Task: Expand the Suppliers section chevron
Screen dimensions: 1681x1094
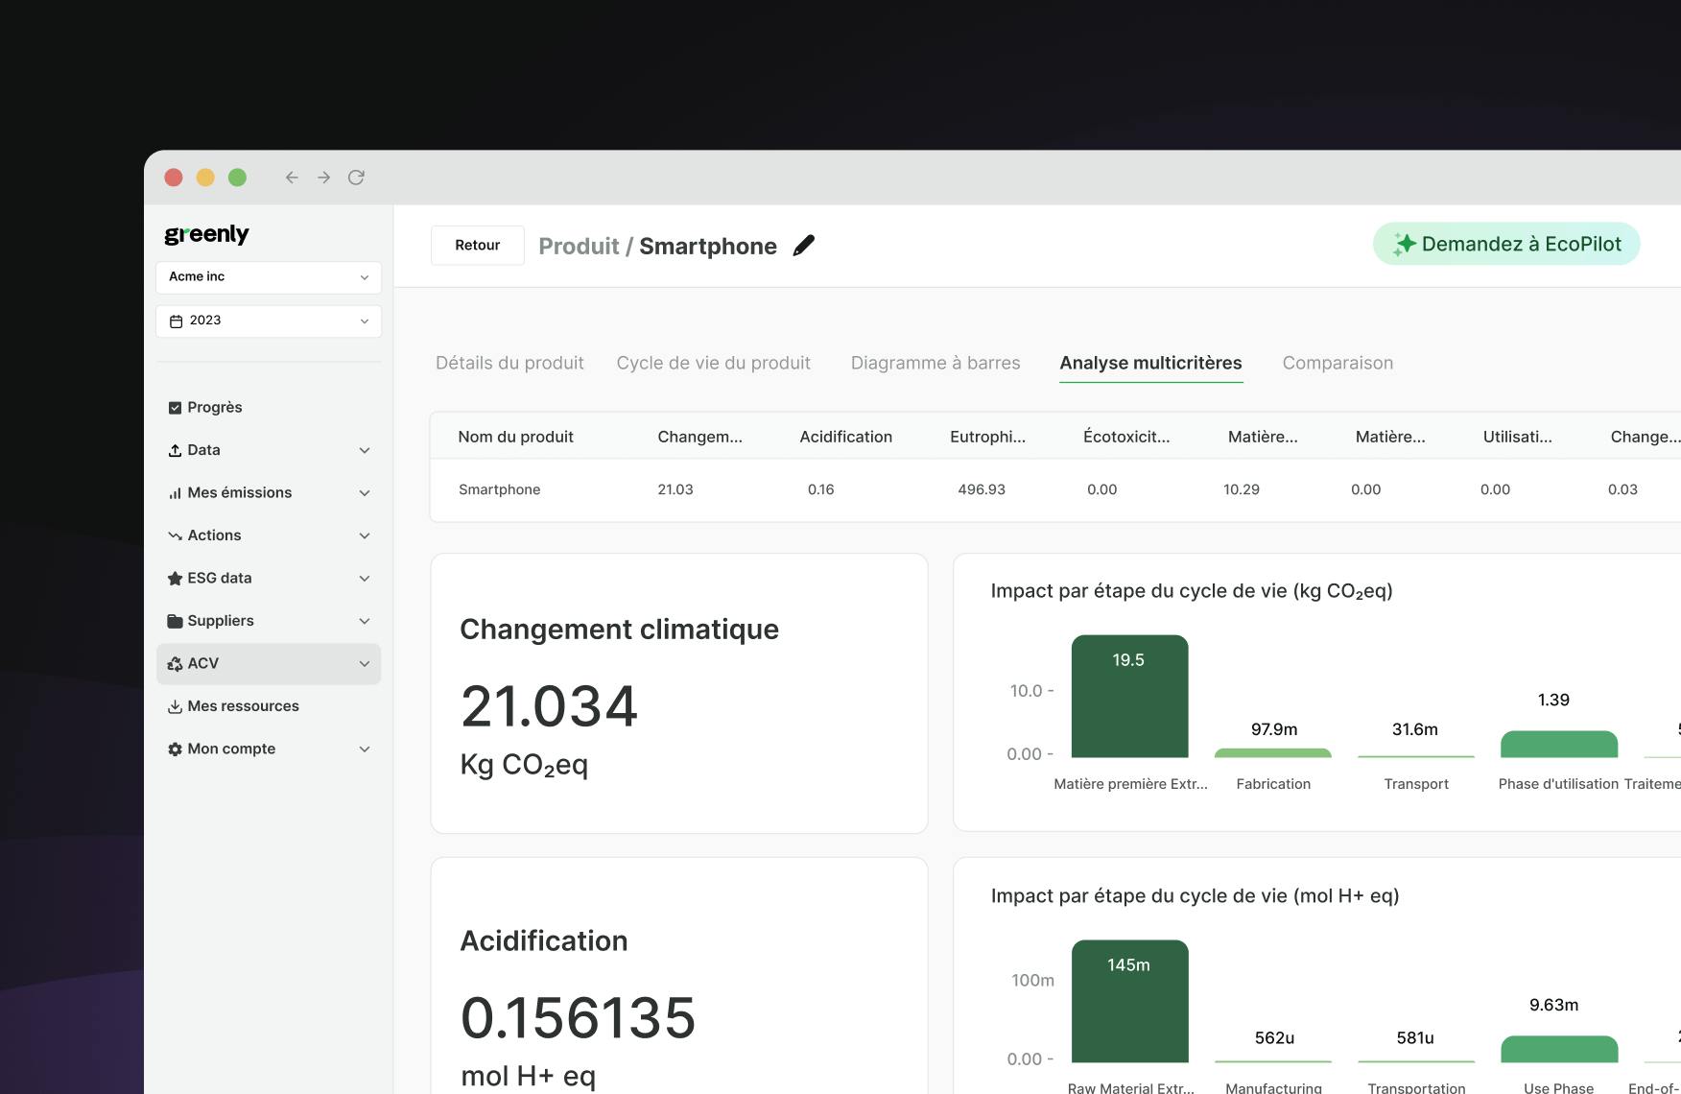Action: pyautogui.click(x=365, y=621)
